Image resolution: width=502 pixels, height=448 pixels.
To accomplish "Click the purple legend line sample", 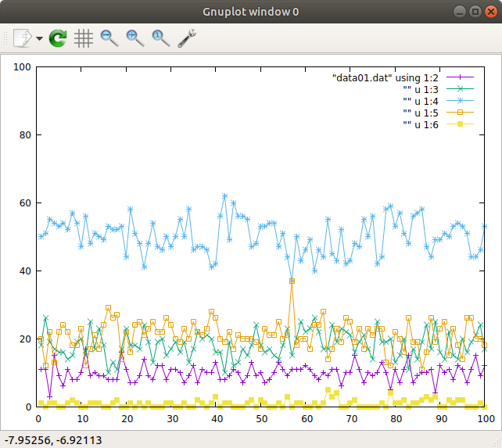I will point(460,77).
